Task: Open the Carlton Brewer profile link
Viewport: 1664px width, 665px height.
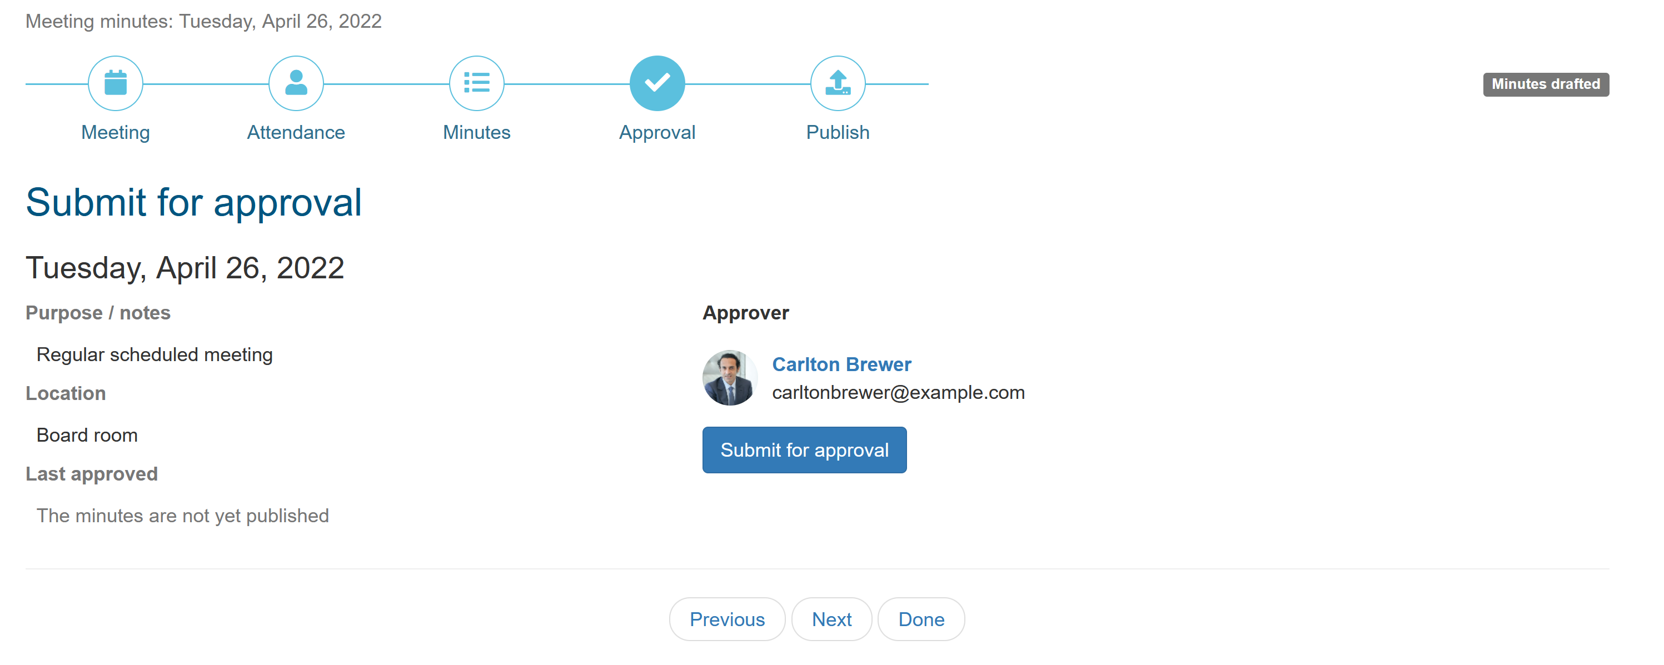Action: 841,365
